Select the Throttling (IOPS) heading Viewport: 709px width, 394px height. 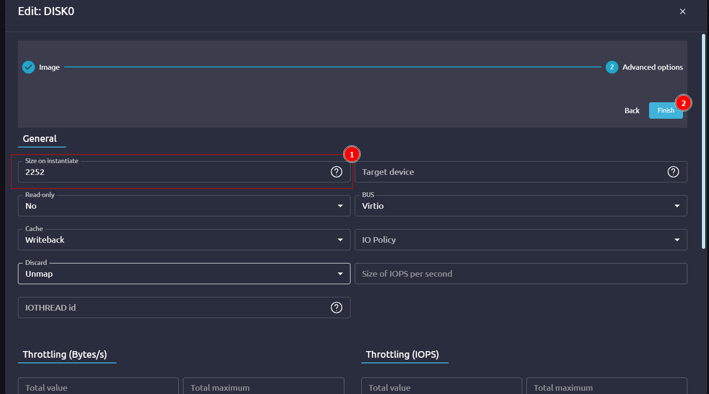point(402,354)
